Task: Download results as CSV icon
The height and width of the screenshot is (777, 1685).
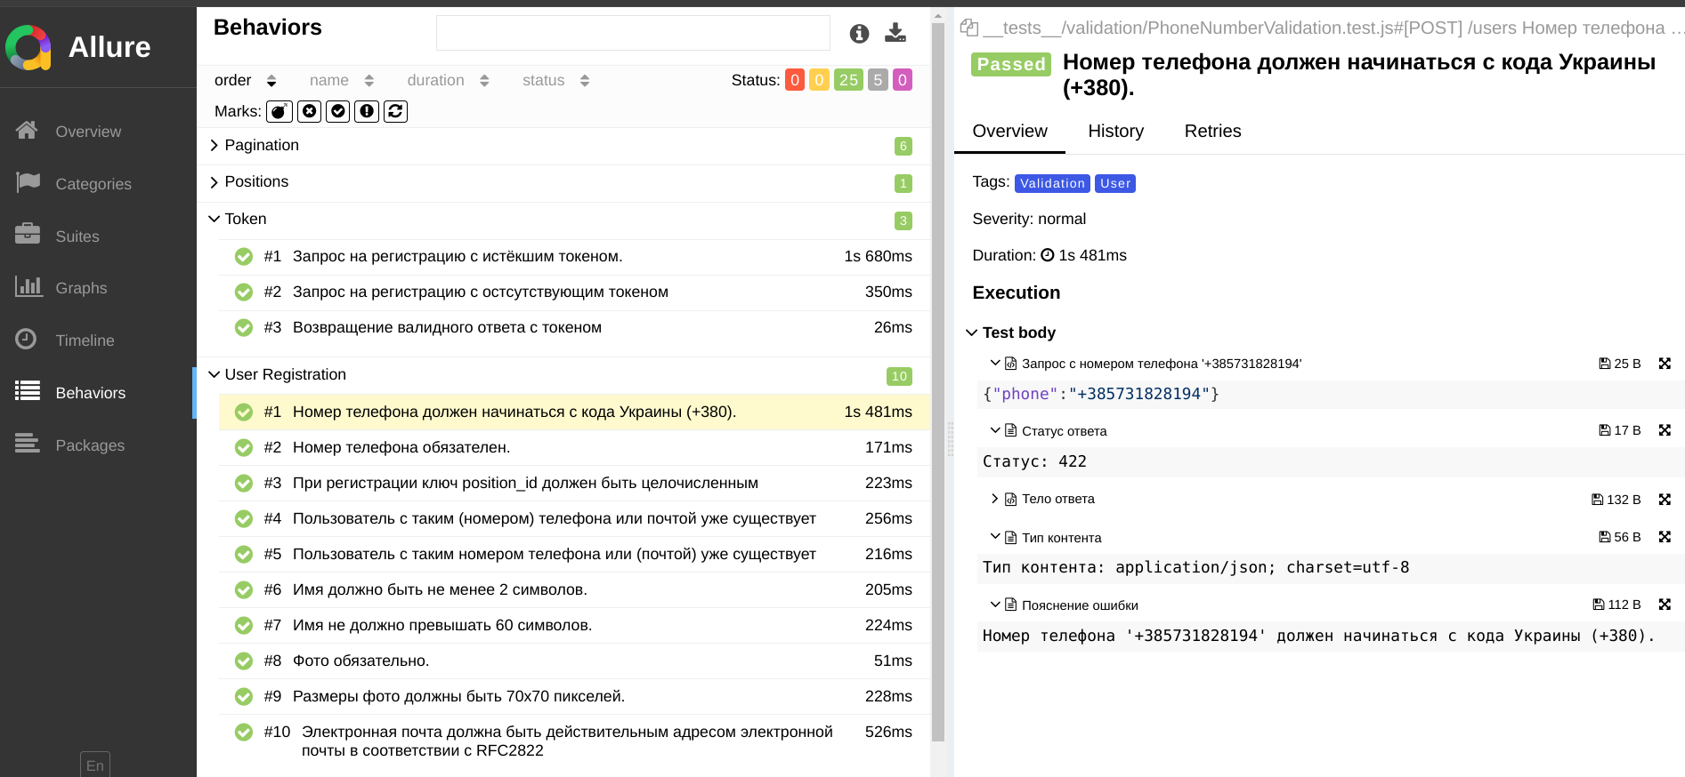Action: [x=895, y=34]
